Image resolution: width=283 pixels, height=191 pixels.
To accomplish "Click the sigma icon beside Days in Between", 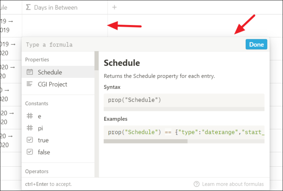I will pos(28,7).
